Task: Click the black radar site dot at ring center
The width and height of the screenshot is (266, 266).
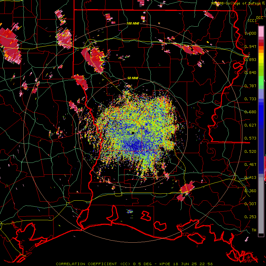Action: [133, 133]
